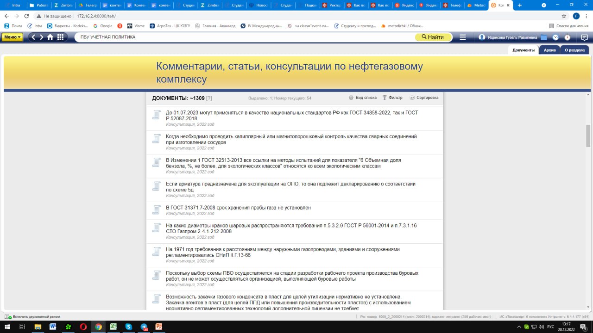Switch to the О разделе tab
Image resolution: width=593 pixels, height=333 pixels.
pos(574,50)
